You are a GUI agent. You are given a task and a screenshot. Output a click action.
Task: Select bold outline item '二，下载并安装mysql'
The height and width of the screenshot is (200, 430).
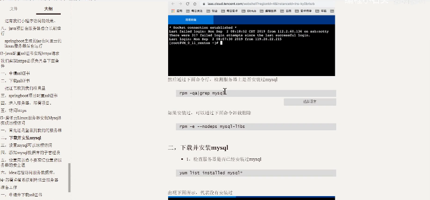point(21,138)
